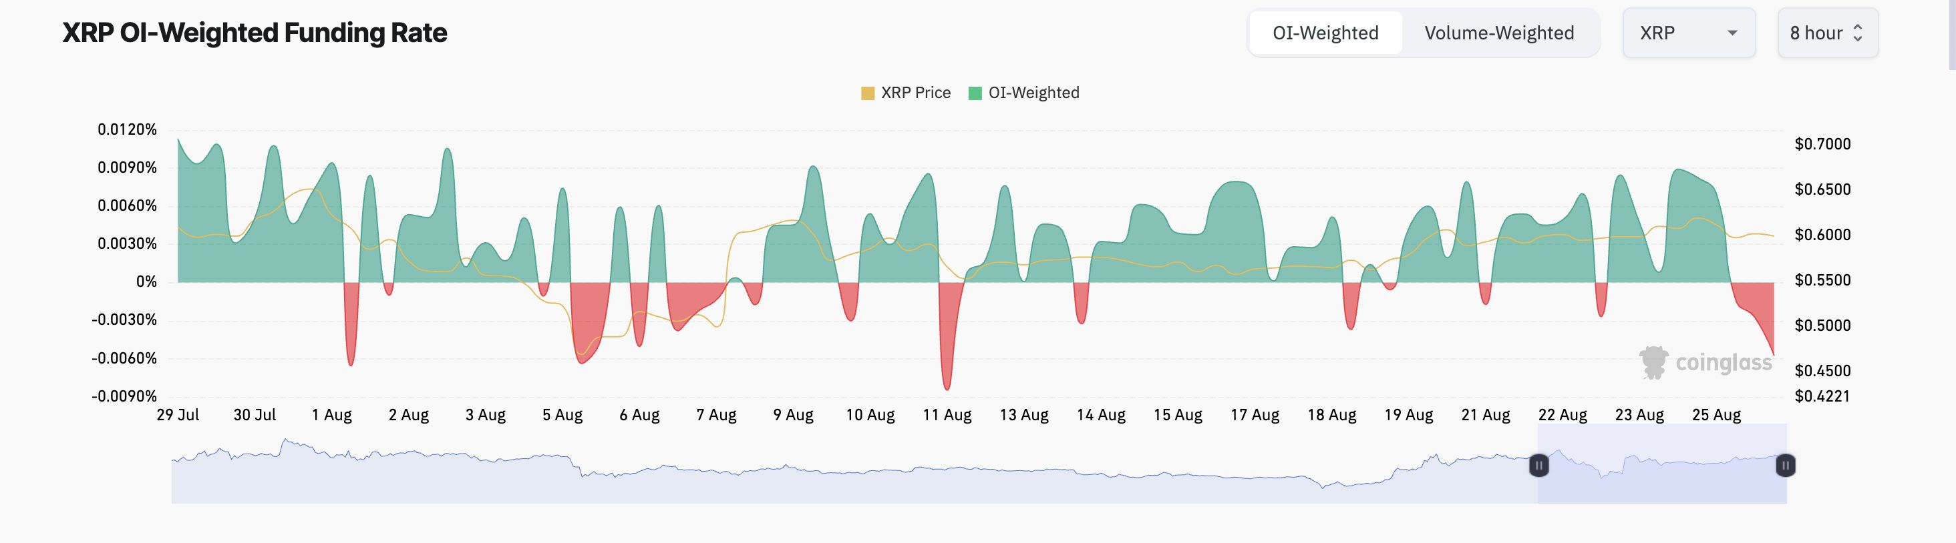Grab the right range slider handle
This screenshot has width=1956, height=543.
[1785, 465]
